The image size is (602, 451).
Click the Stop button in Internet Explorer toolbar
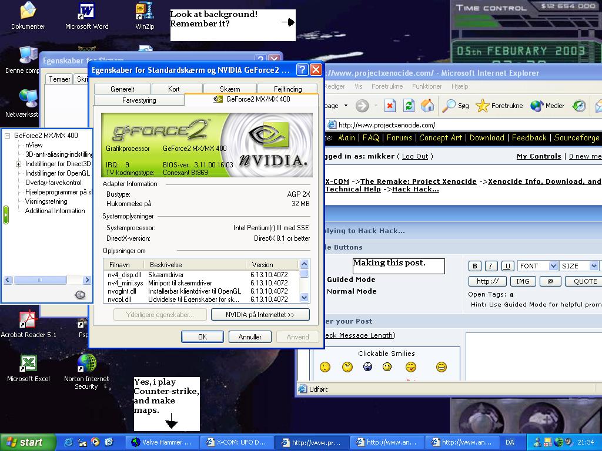coord(390,106)
